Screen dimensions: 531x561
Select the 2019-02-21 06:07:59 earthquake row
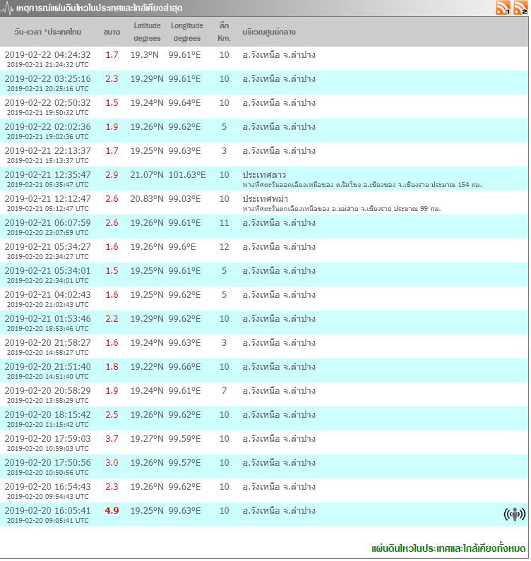47,222
